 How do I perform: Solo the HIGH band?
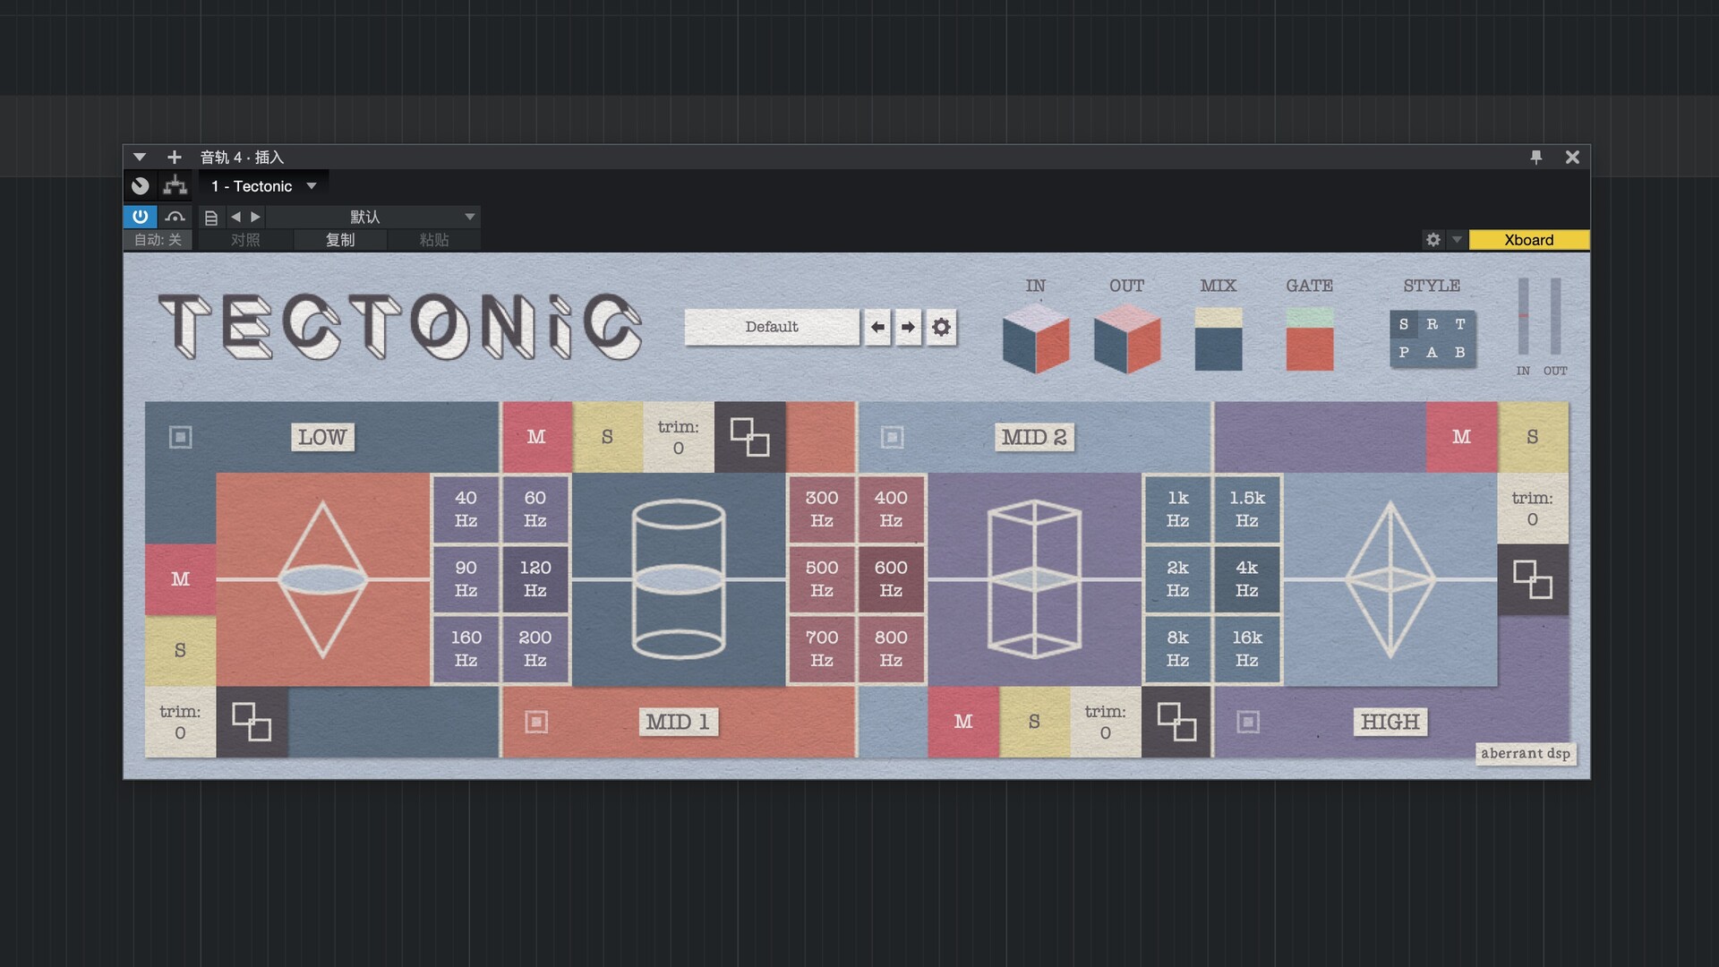tap(1533, 437)
